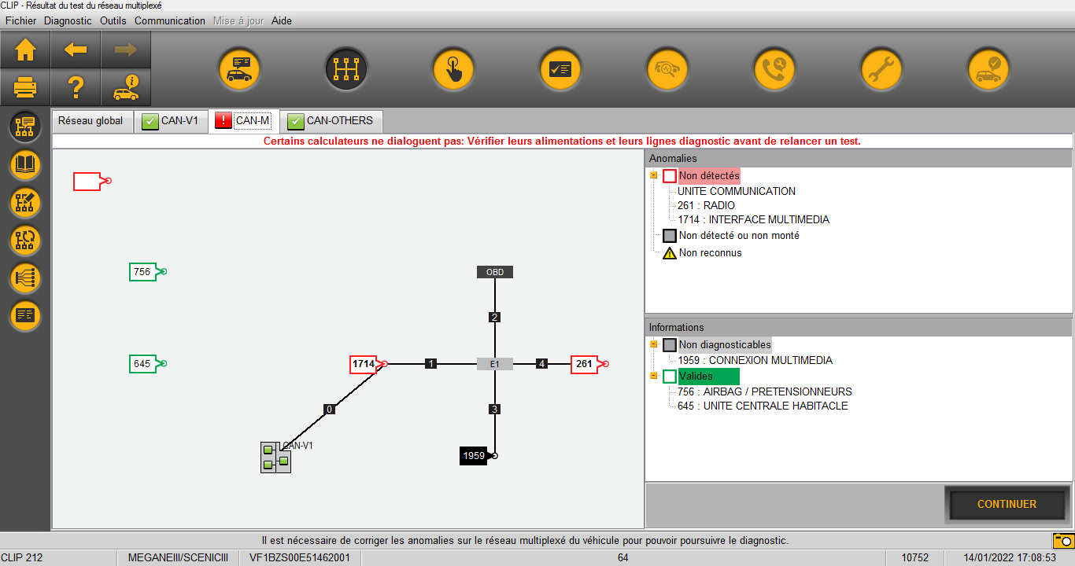This screenshot has height=566, width=1075.
Task: Open the book documentation sidebar icon
Action: 25,165
